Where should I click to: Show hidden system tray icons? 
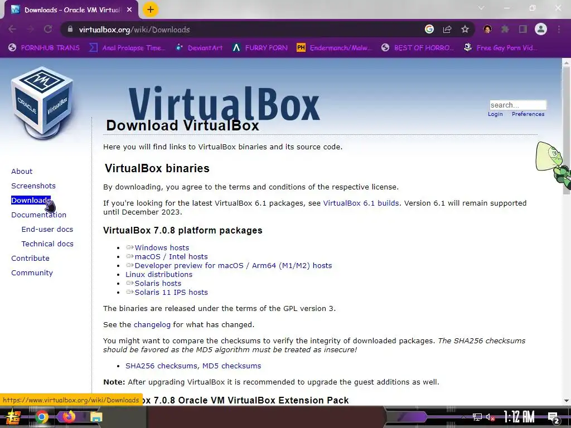(x=463, y=417)
